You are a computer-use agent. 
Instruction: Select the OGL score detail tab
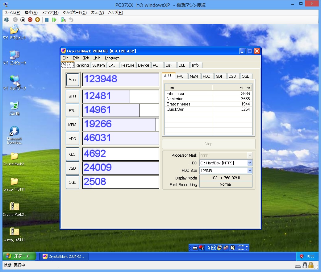pyautogui.click(x=245, y=76)
